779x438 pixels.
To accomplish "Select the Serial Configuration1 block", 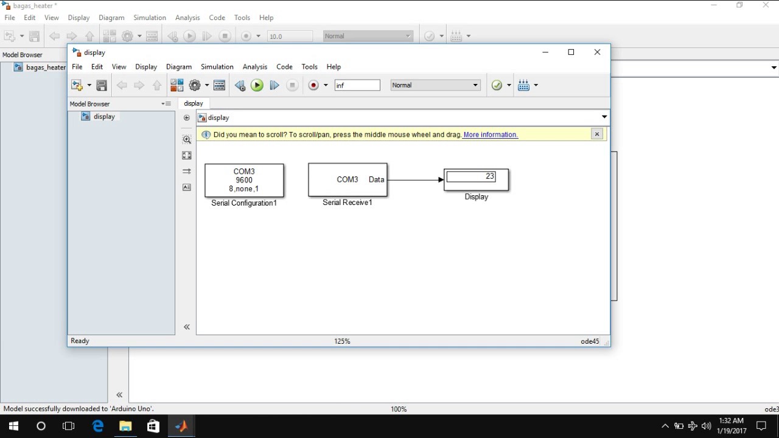I will point(244,180).
